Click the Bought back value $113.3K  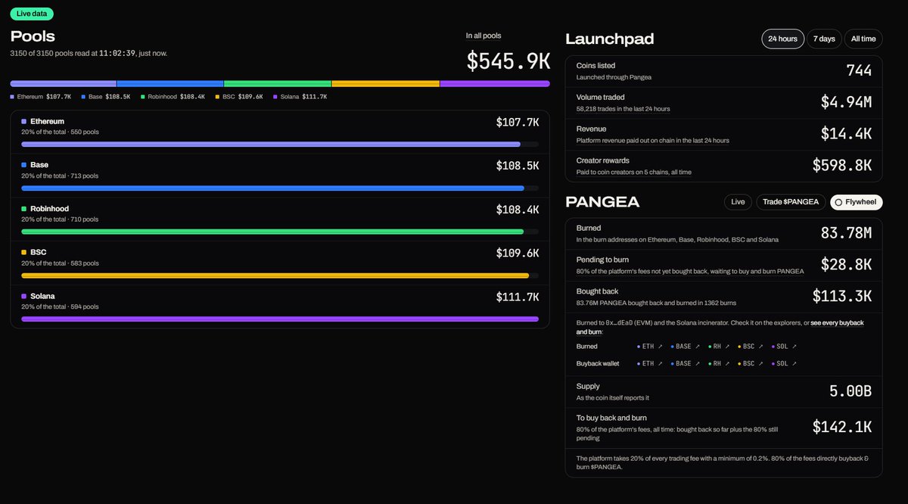click(x=842, y=296)
